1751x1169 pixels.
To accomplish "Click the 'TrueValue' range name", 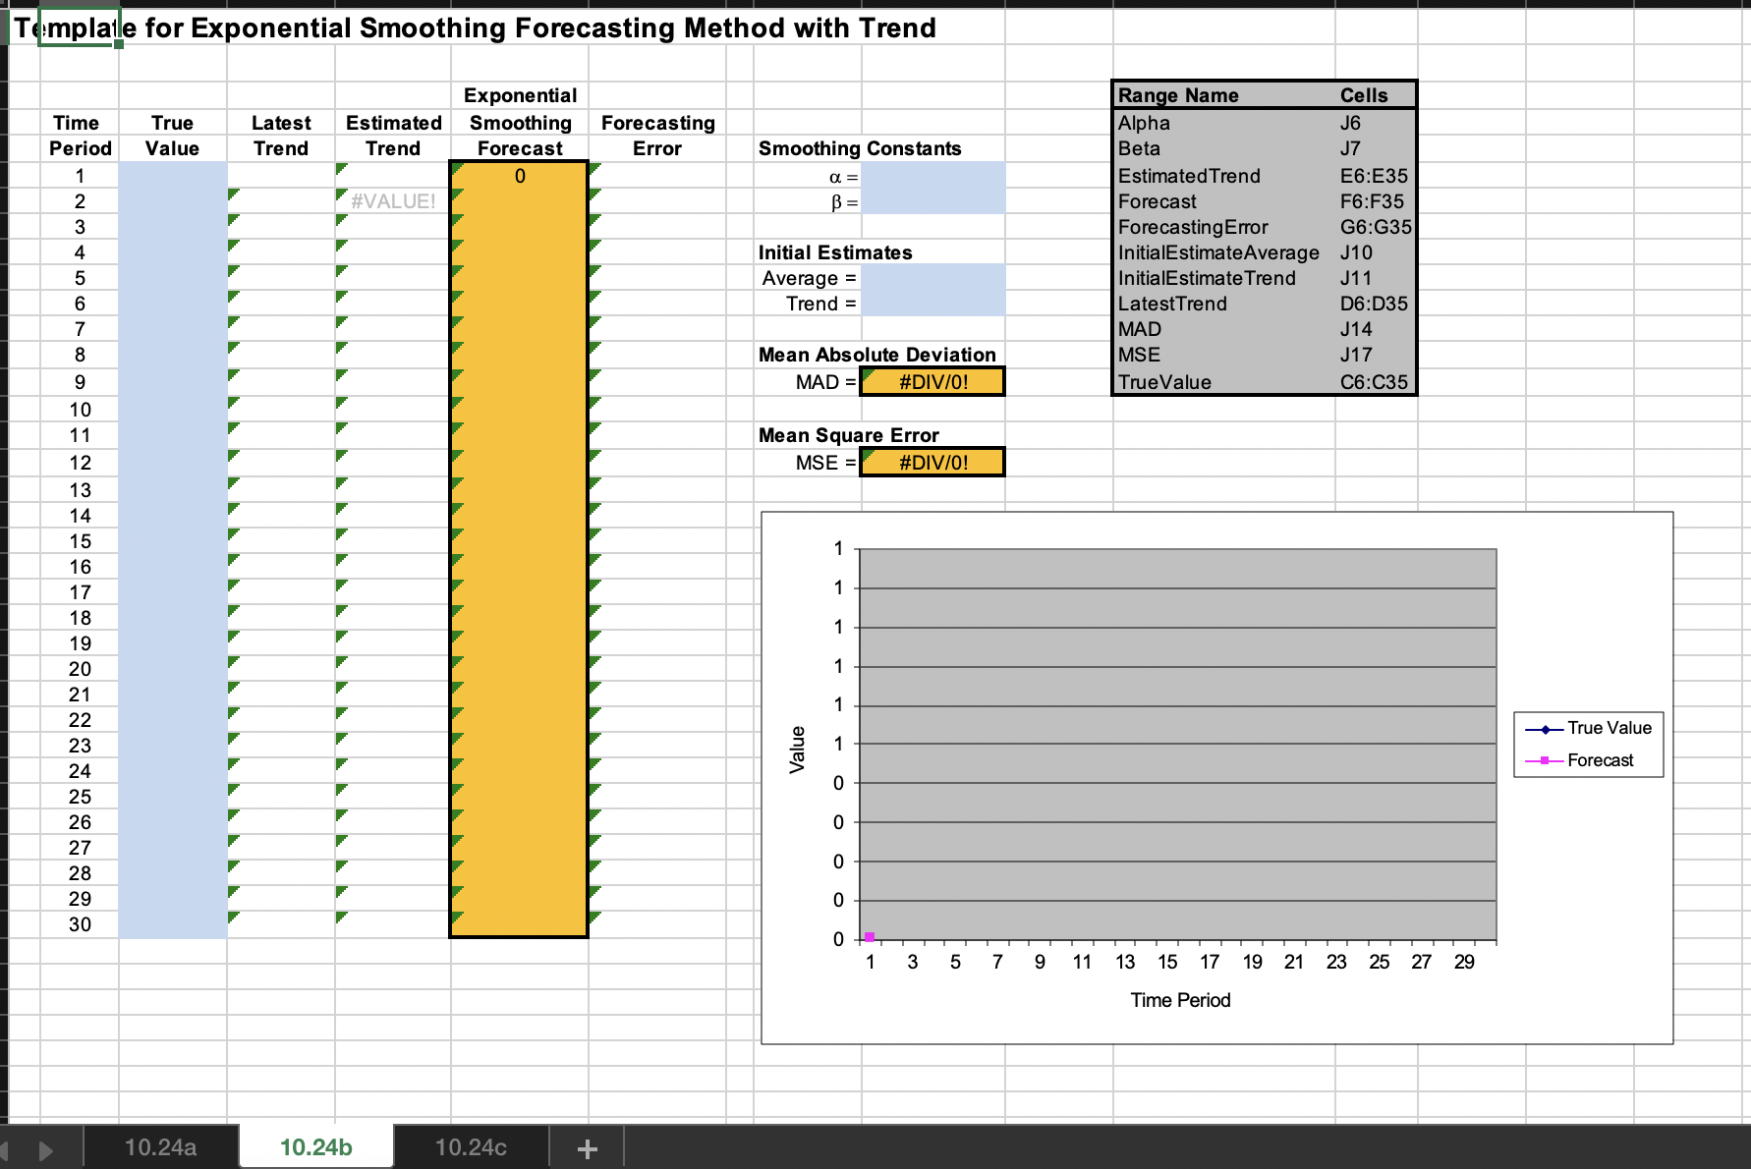I will [x=1164, y=382].
